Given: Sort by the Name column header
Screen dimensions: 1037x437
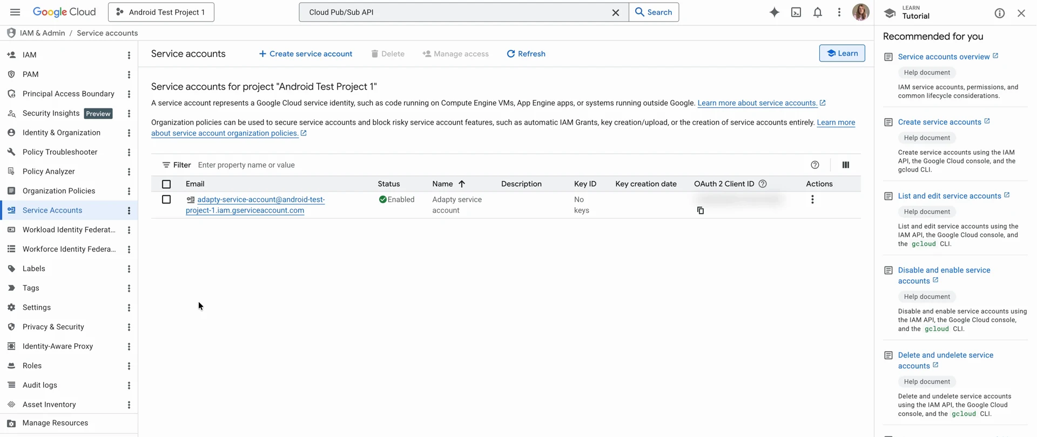Looking at the screenshot, I should 448,184.
